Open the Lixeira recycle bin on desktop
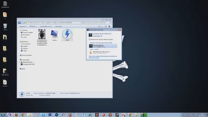208x117 pixels. pyautogui.click(x=5, y=27)
